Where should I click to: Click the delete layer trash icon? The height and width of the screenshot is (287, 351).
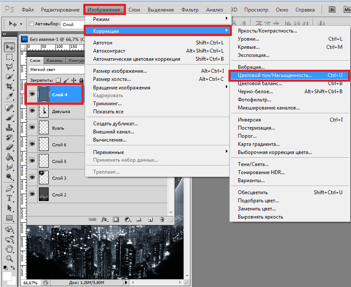pos(162,219)
